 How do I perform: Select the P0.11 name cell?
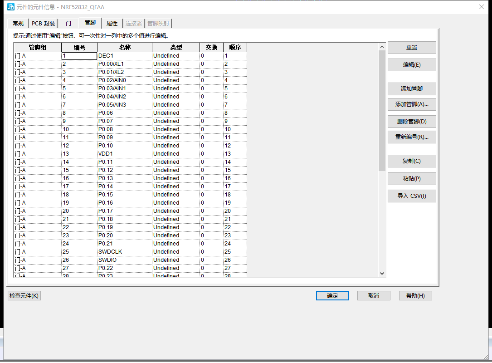(x=125, y=162)
